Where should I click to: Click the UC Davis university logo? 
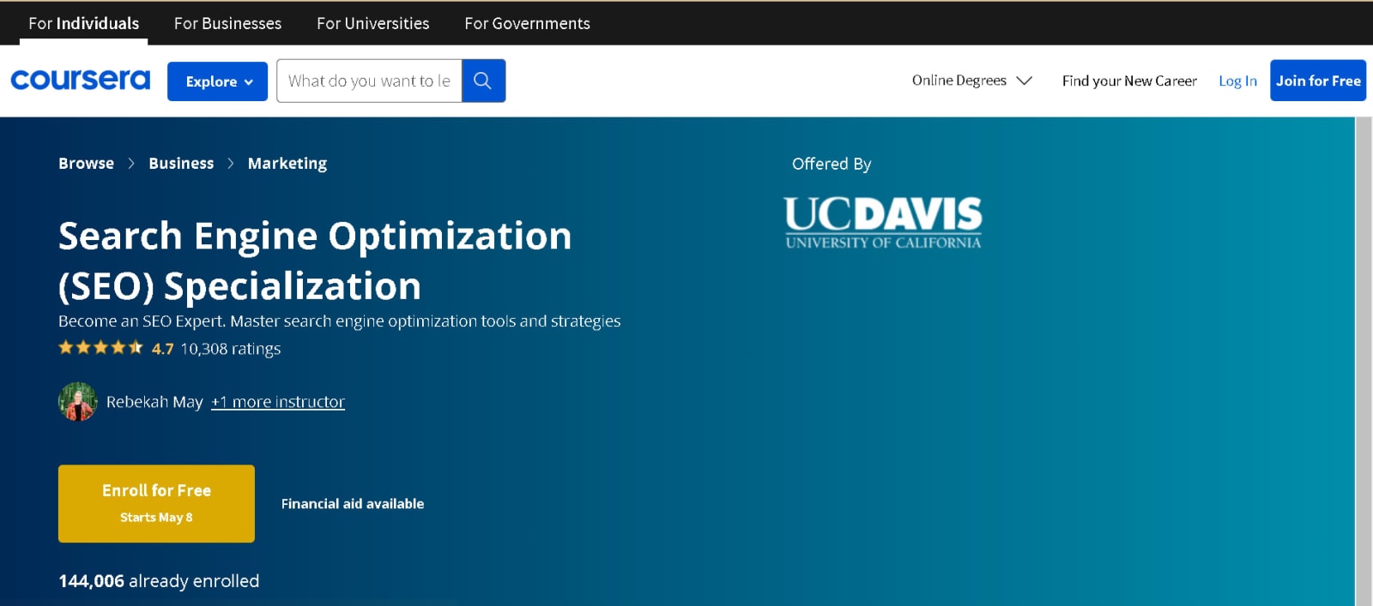click(x=883, y=223)
